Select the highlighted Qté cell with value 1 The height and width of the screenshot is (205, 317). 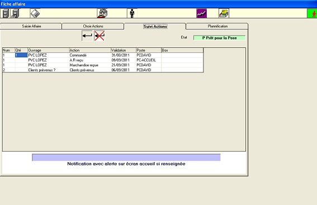point(21,55)
